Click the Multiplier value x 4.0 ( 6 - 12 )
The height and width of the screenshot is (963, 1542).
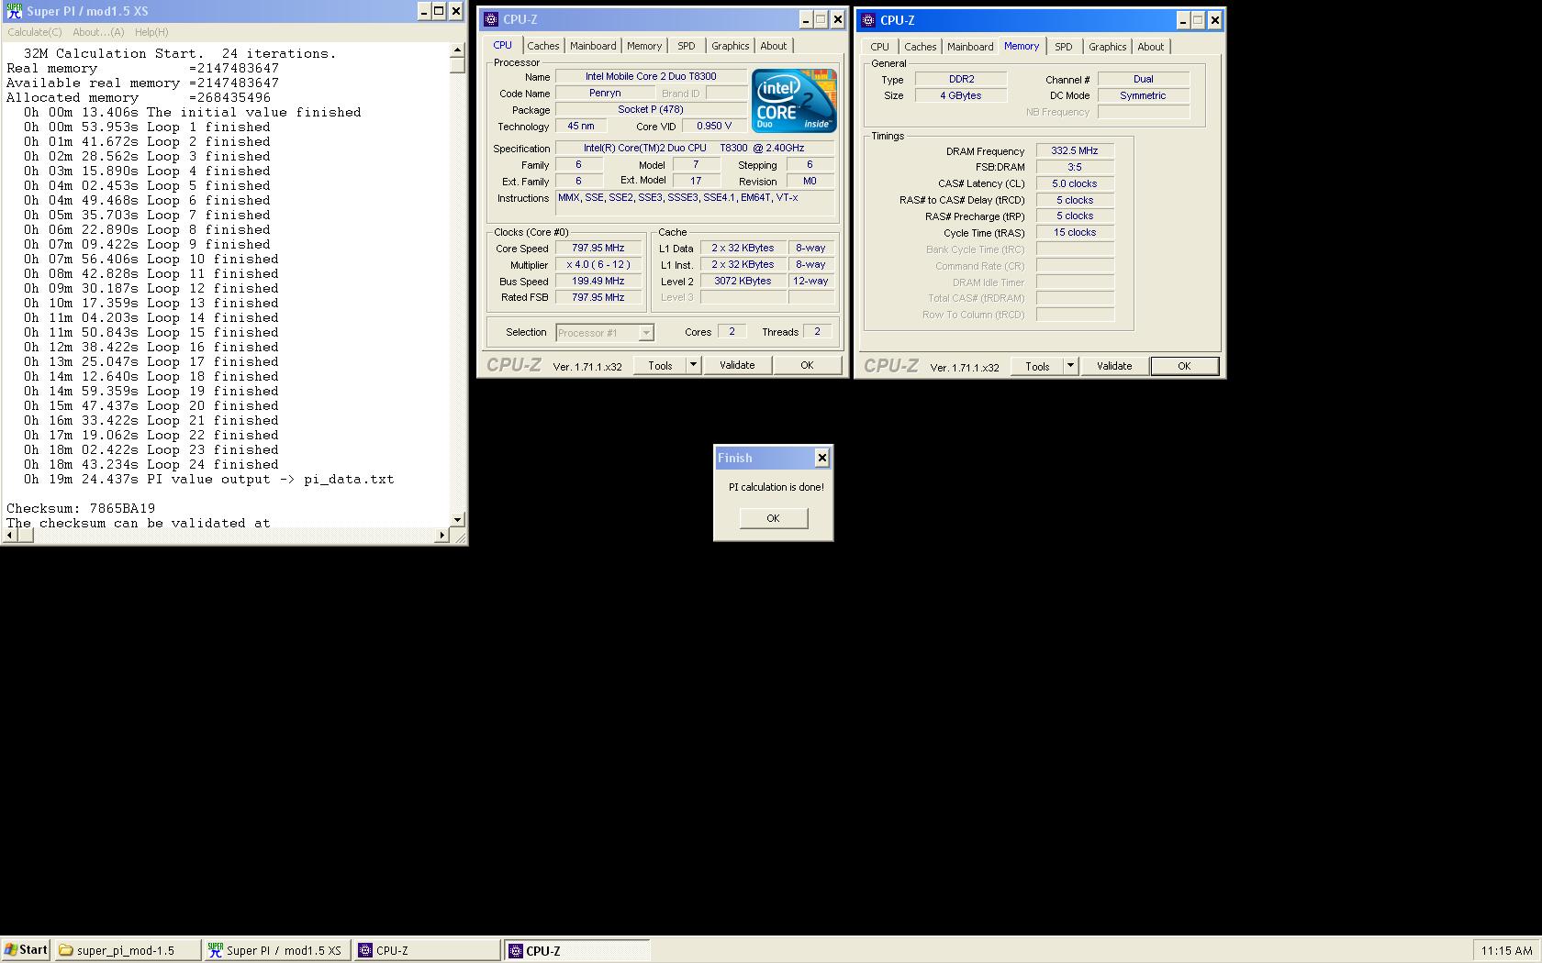[x=598, y=265]
